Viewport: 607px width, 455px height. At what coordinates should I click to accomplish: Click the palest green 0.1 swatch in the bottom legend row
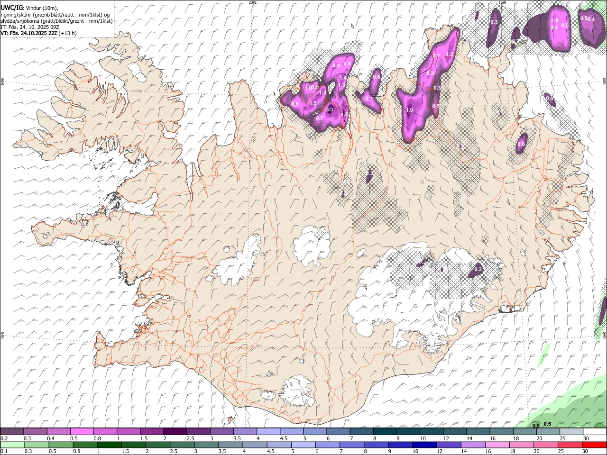pos(12,445)
